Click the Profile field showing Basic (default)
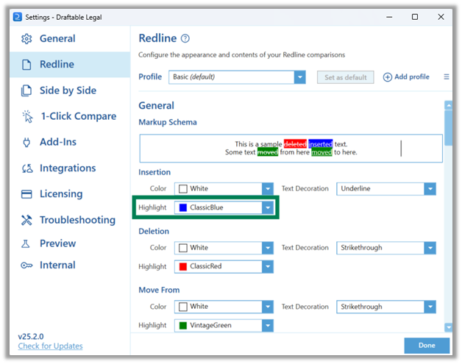Viewport: 462px width, 364px height. [237, 77]
